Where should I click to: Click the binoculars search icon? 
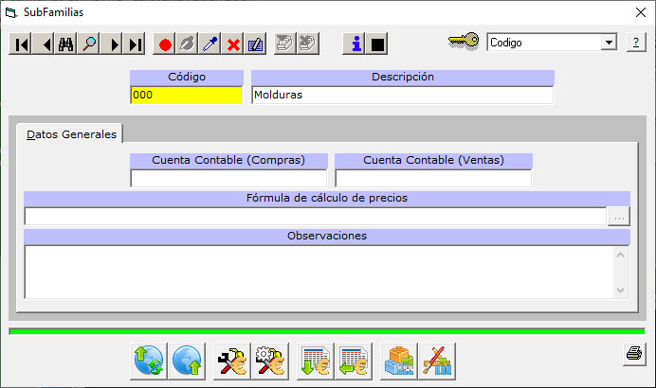pyautogui.click(x=66, y=44)
